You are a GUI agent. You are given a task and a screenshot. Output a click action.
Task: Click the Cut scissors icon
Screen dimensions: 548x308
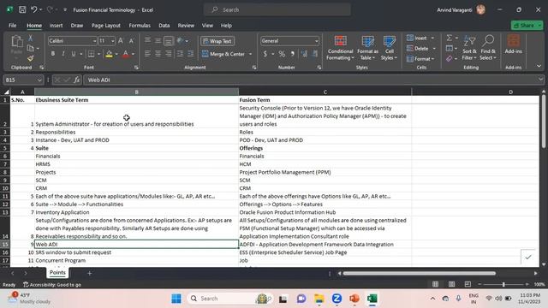click(31, 38)
